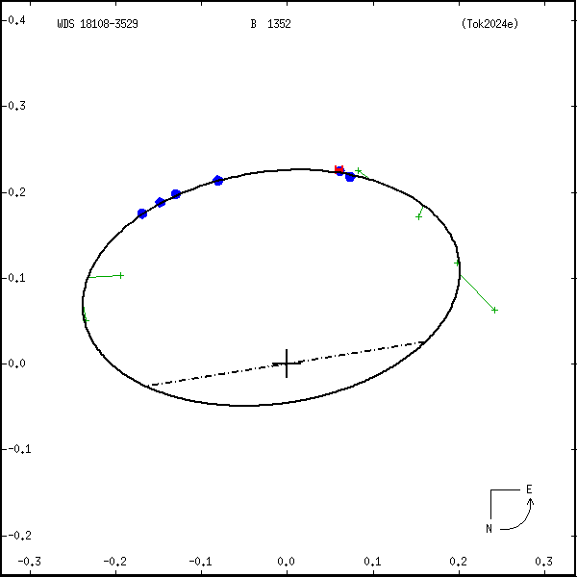Click the E direction label in compass

pyautogui.click(x=528, y=489)
